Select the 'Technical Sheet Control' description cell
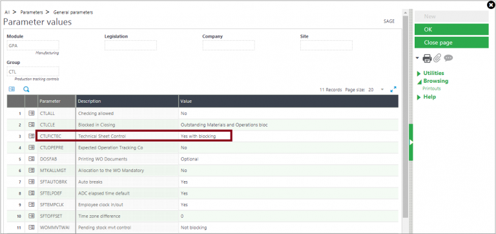 (127, 136)
